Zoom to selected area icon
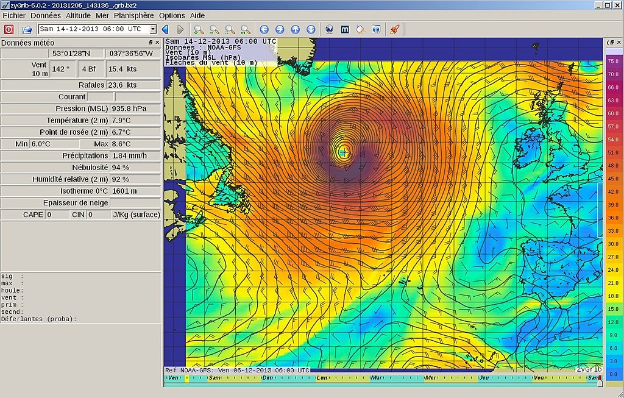The width and height of the screenshot is (624, 398). click(x=230, y=29)
